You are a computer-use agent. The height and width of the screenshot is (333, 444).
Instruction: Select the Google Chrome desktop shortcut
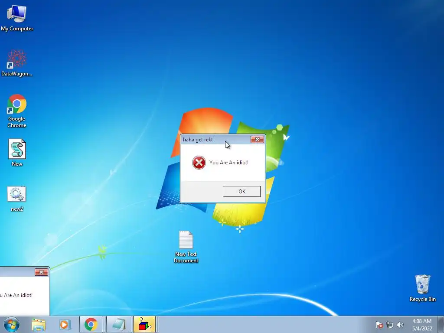point(17,111)
